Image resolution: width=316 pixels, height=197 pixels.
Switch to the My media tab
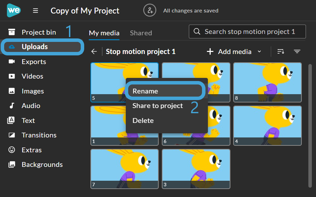pos(104,33)
